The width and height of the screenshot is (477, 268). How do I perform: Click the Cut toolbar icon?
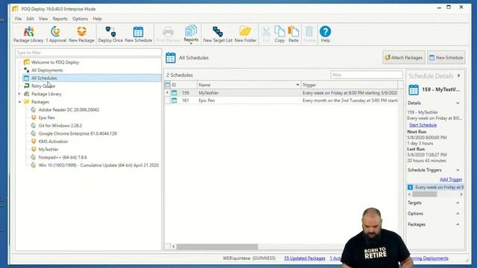[266, 34]
